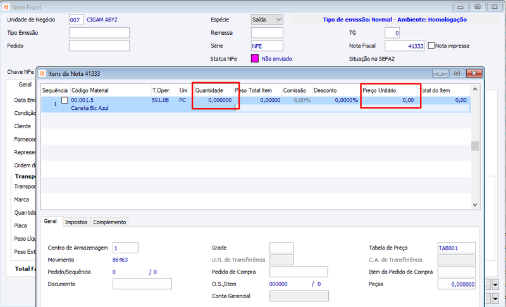
Task: Click the Itens da Nota window app icon
Action: (x=42, y=73)
